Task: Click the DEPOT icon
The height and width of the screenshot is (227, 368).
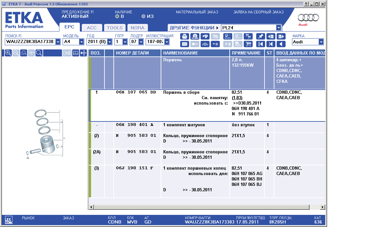Action: coord(238,37)
